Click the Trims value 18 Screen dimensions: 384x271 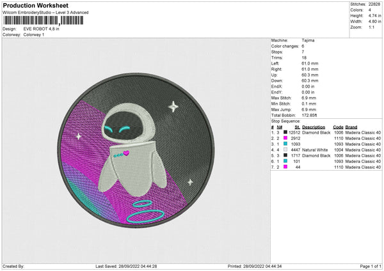[304, 58]
